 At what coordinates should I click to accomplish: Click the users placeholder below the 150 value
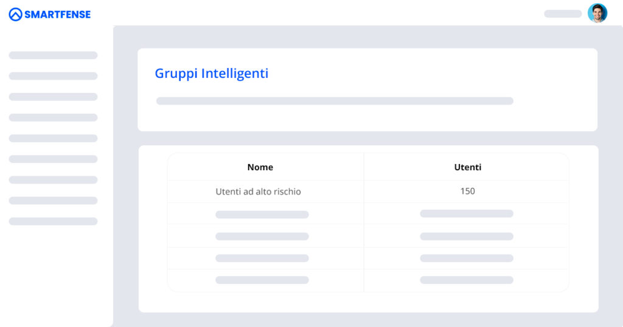pos(467,213)
